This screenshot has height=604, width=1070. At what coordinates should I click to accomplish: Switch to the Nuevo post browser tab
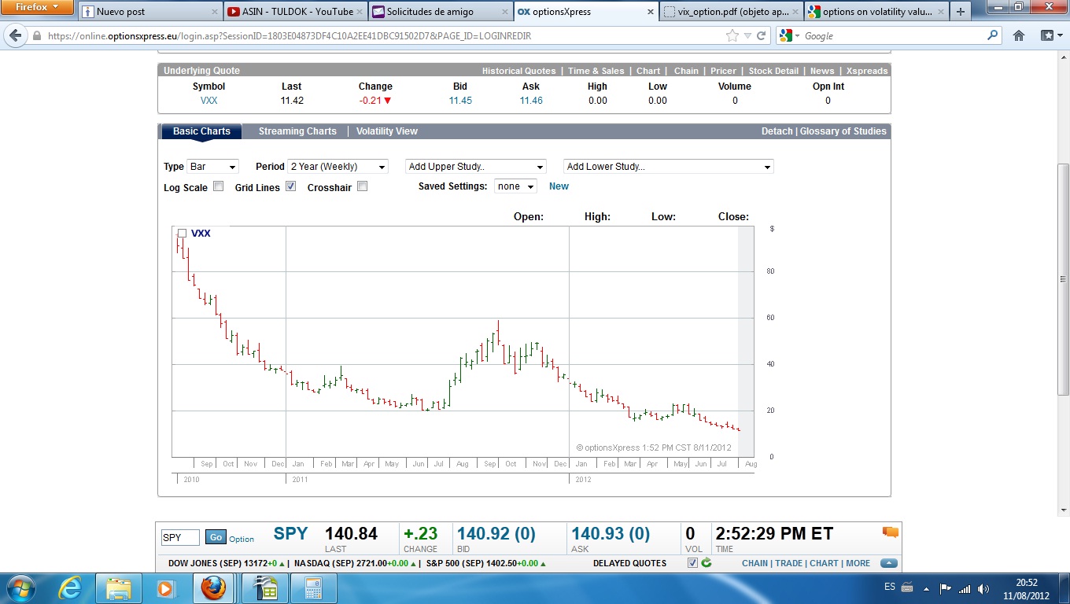pos(150,12)
